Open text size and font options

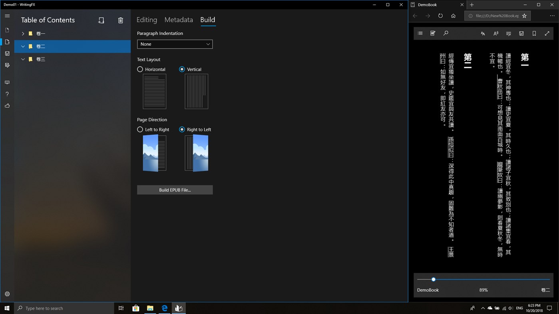click(x=482, y=33)
